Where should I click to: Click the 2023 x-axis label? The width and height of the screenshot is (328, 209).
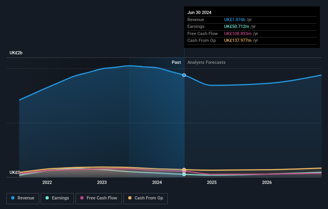pos(102,182)
